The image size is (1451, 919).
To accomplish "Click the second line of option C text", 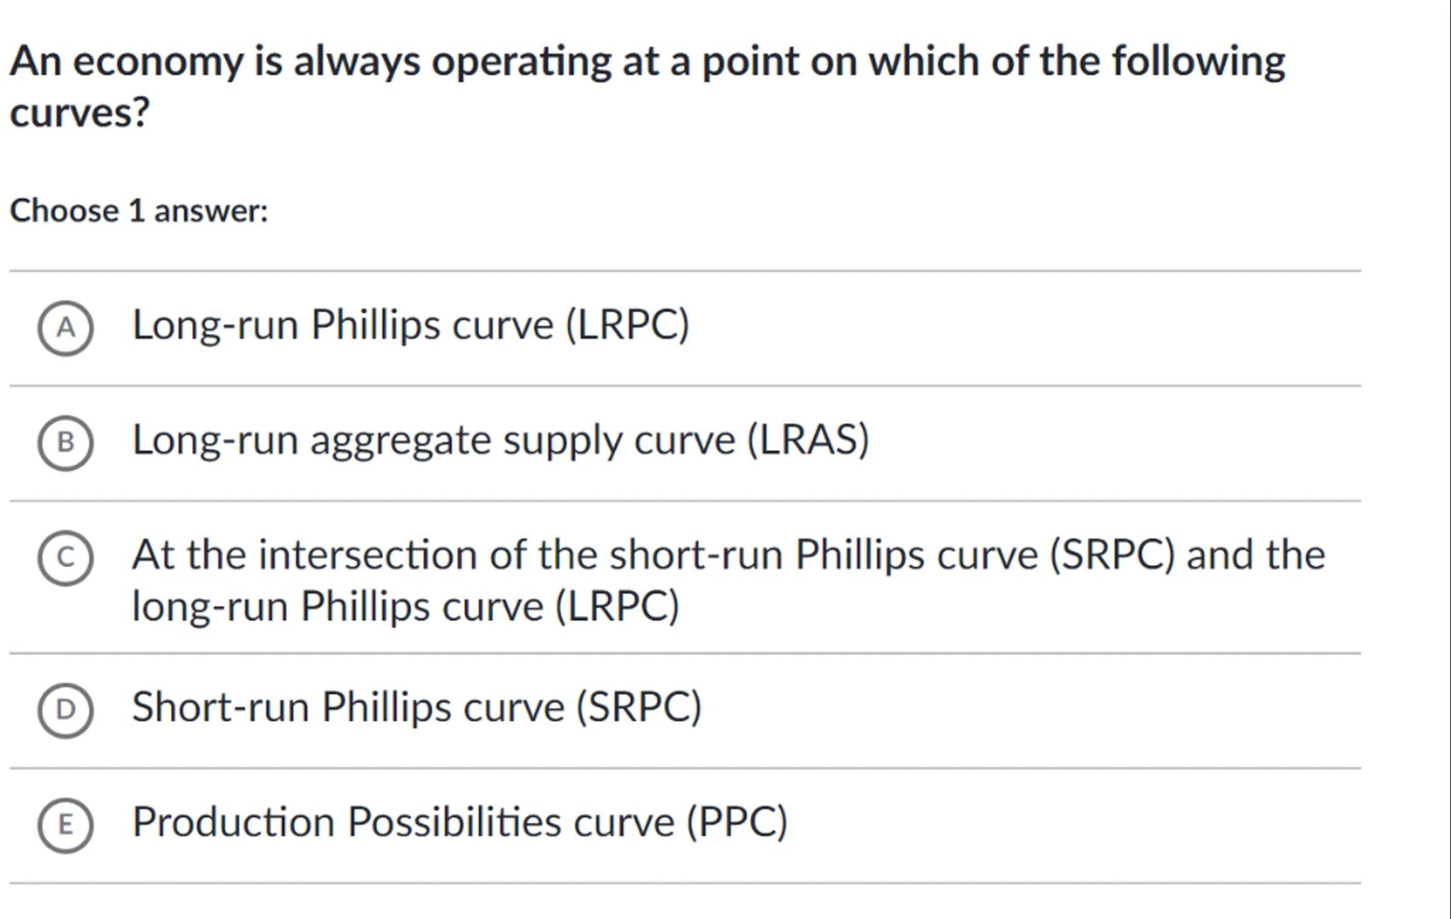I will 405,607.
